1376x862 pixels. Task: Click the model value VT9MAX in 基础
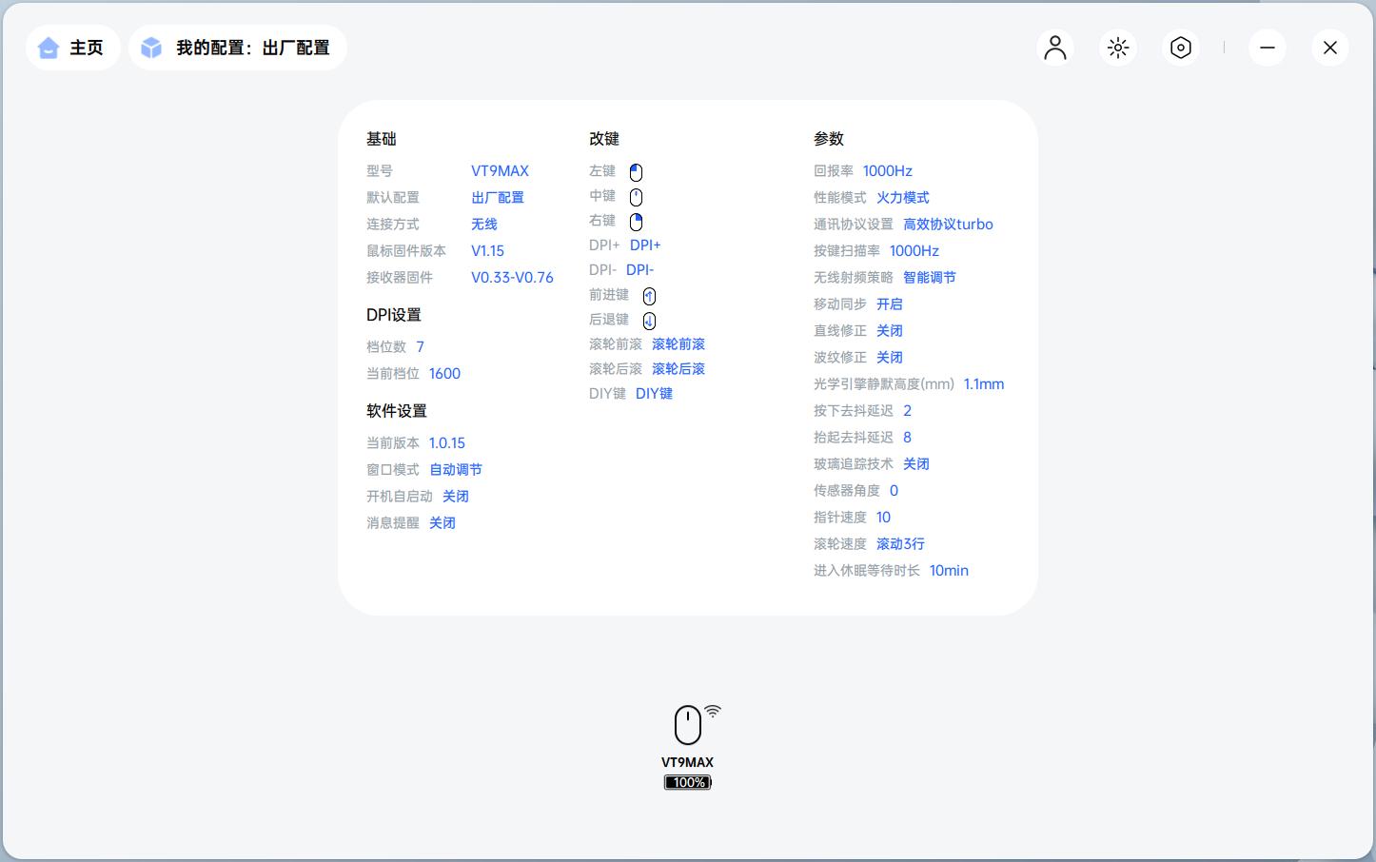click(500, 171)
